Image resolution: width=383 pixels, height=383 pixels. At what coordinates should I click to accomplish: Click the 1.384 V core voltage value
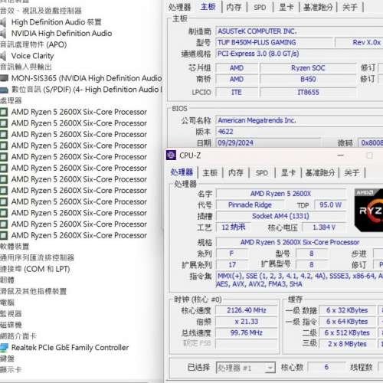[x=324, y=228]
